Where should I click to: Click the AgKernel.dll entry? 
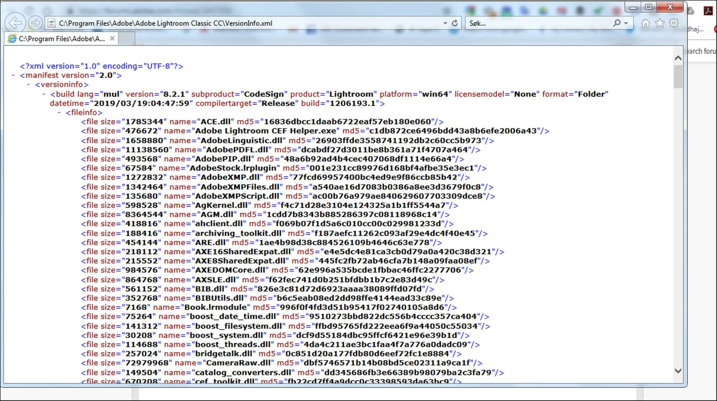pos(270,205)
